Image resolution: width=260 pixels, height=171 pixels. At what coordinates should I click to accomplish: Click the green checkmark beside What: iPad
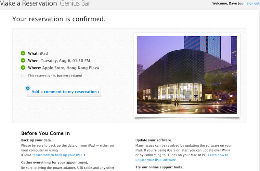point(23,53)
